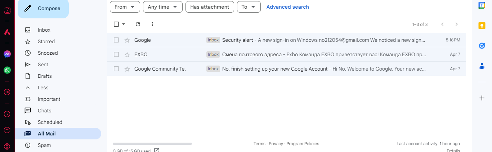Open WhatsApp in the browser sidebar
Screen dimensions: 492x152
point(7,70)
